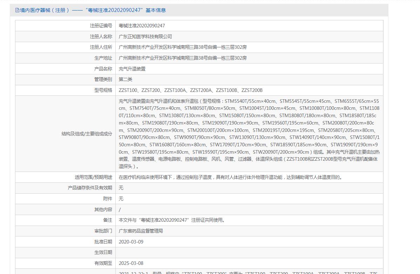Click the 附件 label
This screenshot has height=274, width=420.
tap(108, 199)
